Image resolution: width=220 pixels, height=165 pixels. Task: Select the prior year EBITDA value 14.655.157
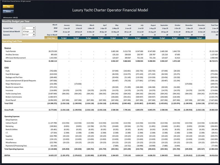(x=53, y=156)
